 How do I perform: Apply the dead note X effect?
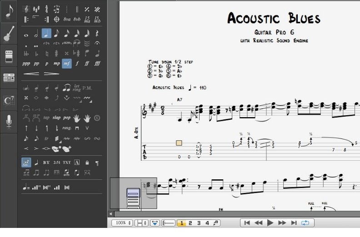coord(26,98)
